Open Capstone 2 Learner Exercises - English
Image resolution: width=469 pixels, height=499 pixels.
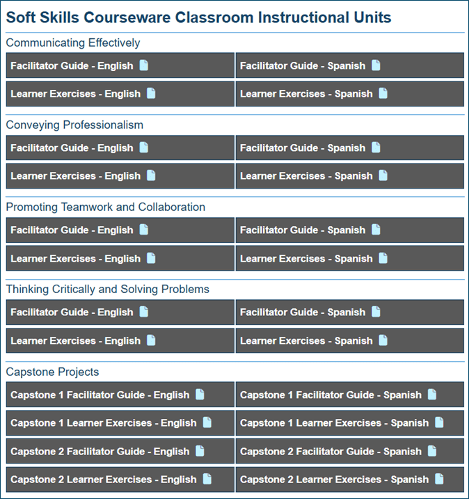click(x=103, y=480)
